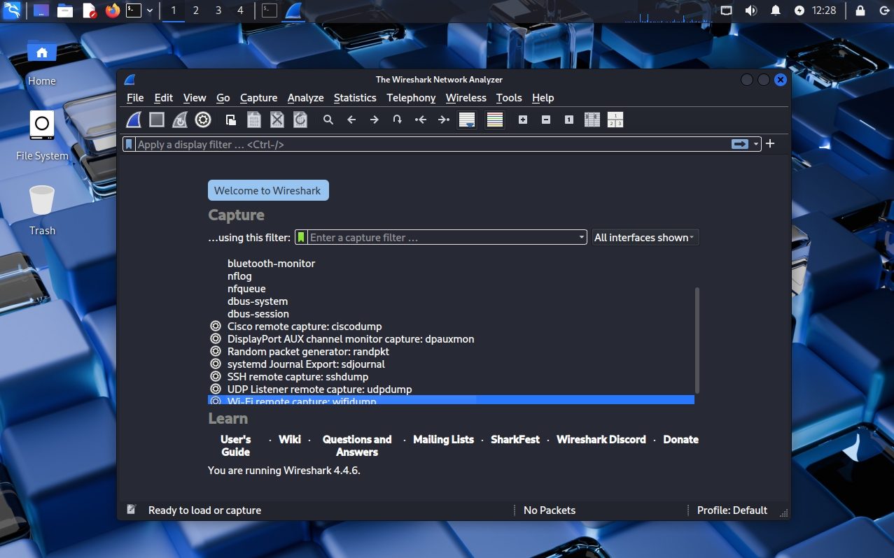The image size is (894, 558).
Task: Click the open capture file icon
Action: click(x=230, y=120)
